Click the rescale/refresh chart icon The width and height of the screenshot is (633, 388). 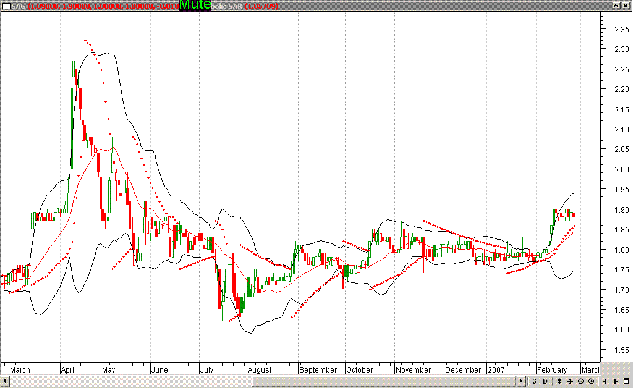pyautogui.click(x=534, y=381)
